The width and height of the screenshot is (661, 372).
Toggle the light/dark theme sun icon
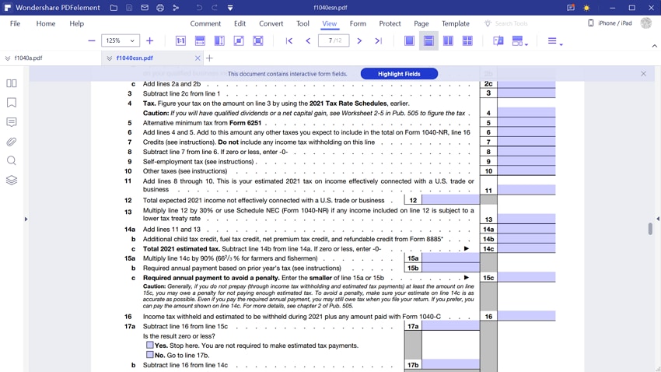coord(586,8)
